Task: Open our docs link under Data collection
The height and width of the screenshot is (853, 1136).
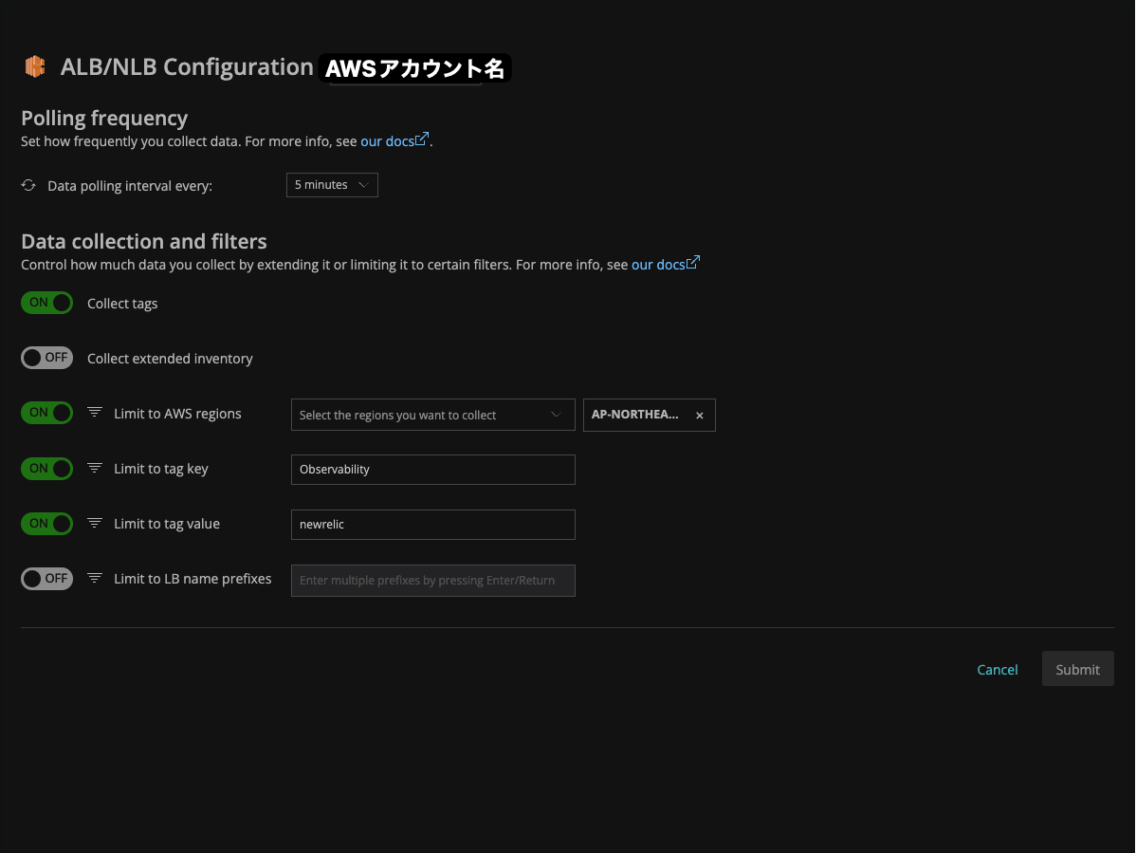Action: tap(665, 264)
